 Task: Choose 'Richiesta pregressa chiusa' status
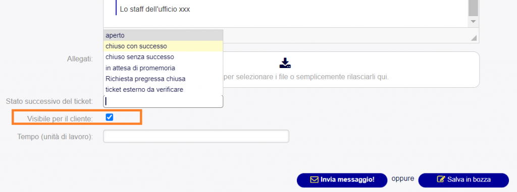163,79
